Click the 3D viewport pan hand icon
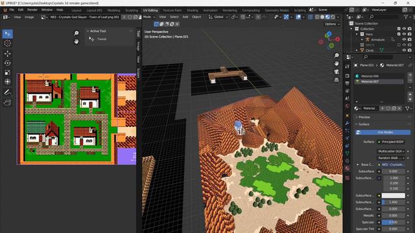 click(337, 63)
